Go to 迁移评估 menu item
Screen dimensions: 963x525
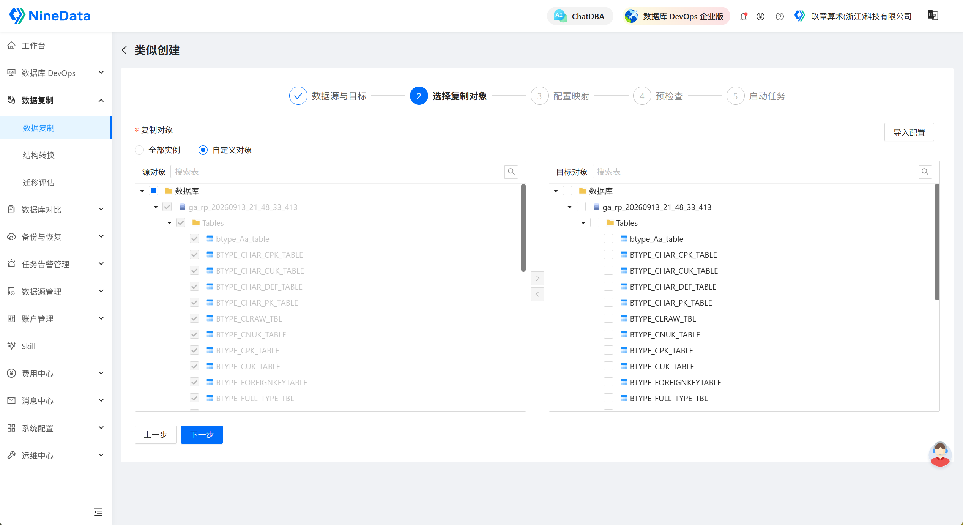(39, 183)
